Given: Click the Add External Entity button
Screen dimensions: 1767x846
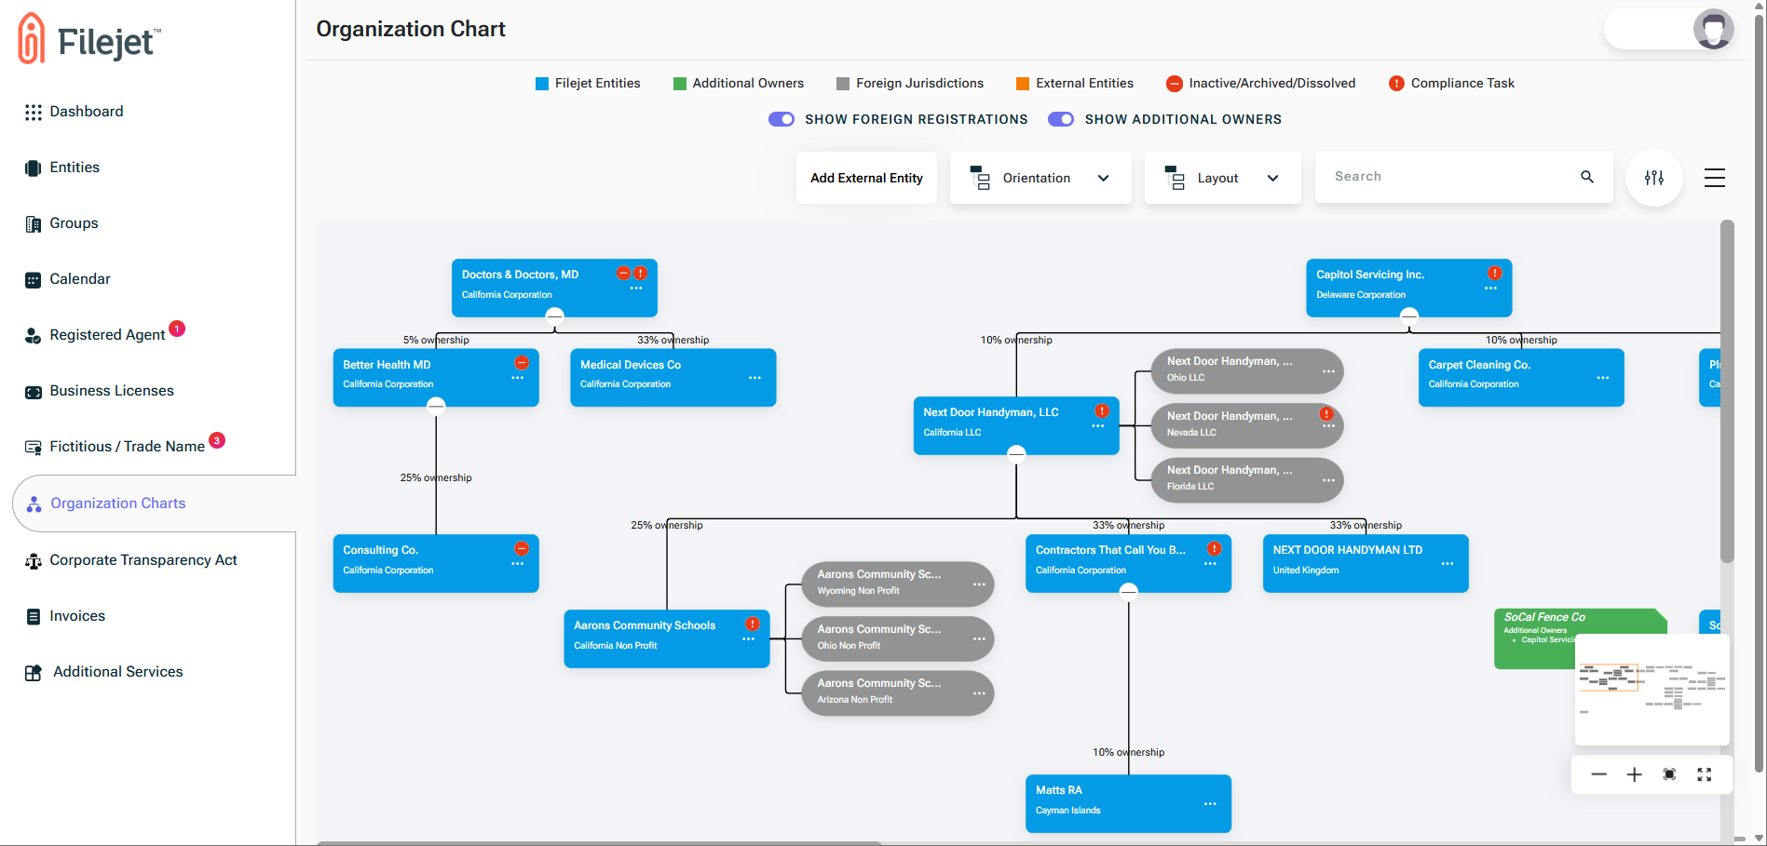Looking at the screenshot, I should pyautogui.click(x=865, y=177).
